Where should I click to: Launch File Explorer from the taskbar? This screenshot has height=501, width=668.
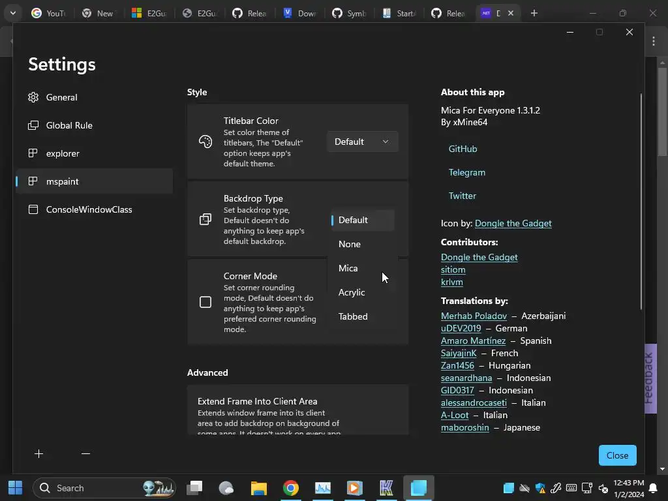coord(258,488)
